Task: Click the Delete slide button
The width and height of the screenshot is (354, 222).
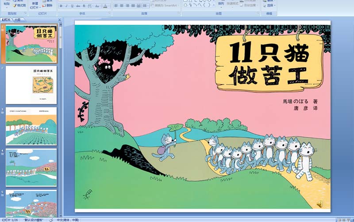Action: point(47,5)
